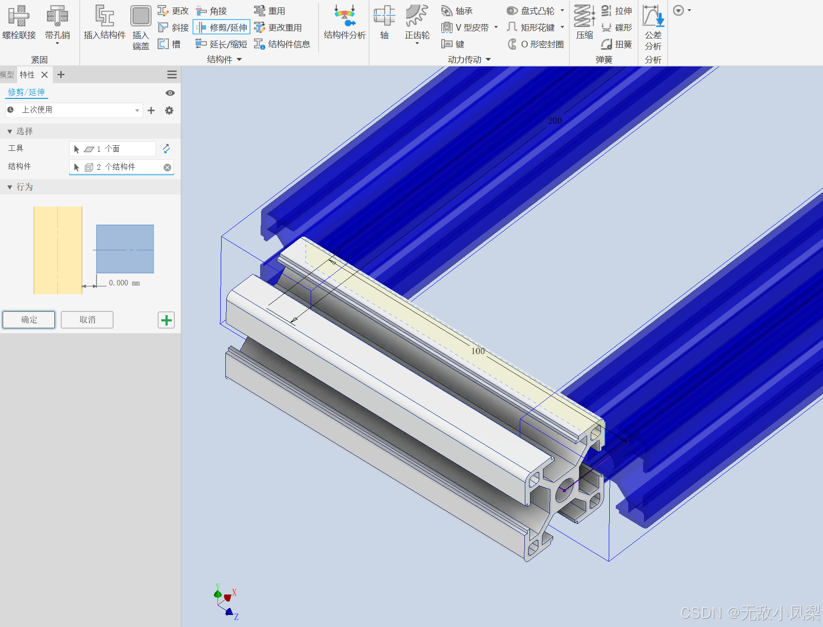Select the 工具 1 个面 field
Screen dimensions: 823x627
point(113,149)
